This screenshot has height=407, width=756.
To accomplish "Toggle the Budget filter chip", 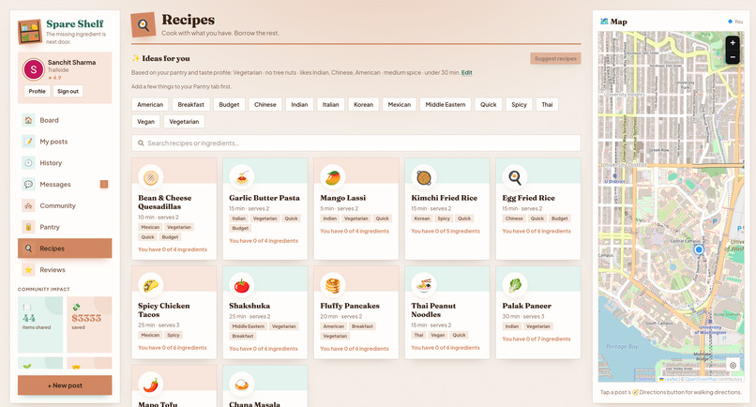I will pyautogui.click(x=229, y=105).
